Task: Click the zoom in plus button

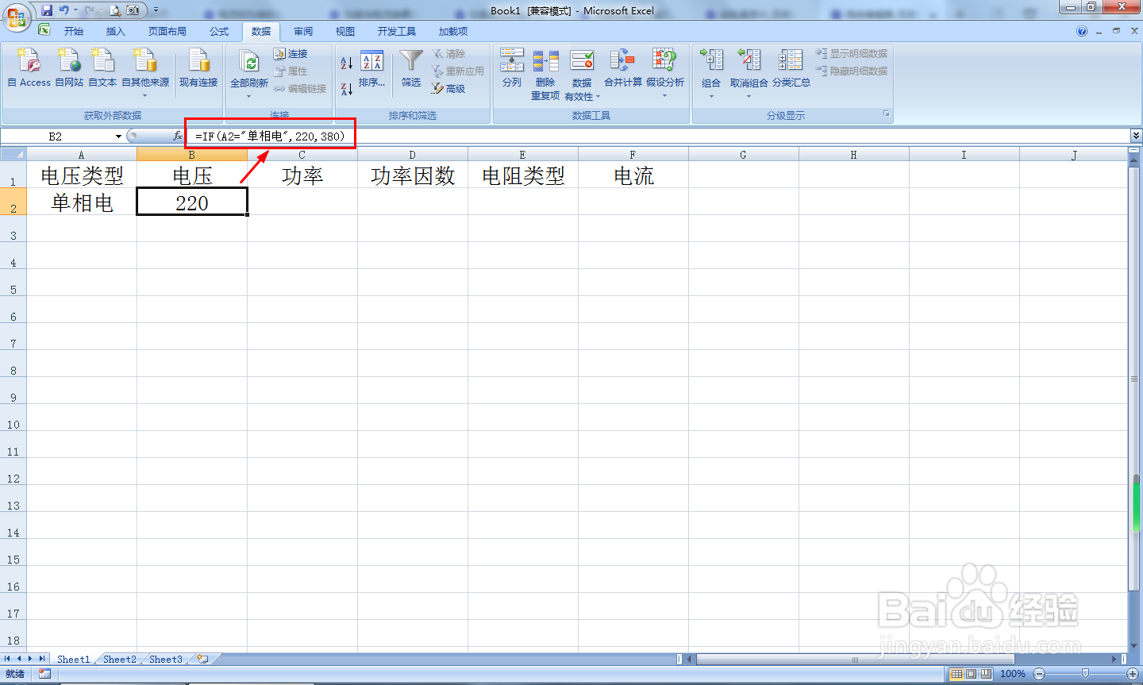Action: [x=1133, y=674]
